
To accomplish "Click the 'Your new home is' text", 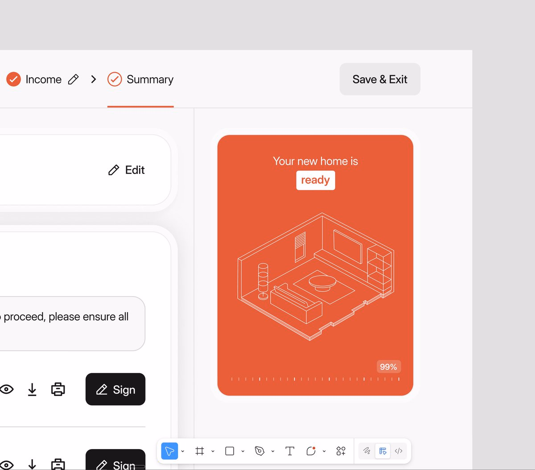I will tap(316, 161).
